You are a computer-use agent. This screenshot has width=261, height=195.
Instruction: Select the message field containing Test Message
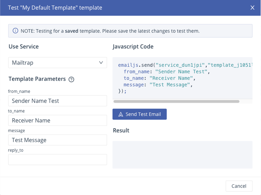pyautogui.click(x=57, y=140)
